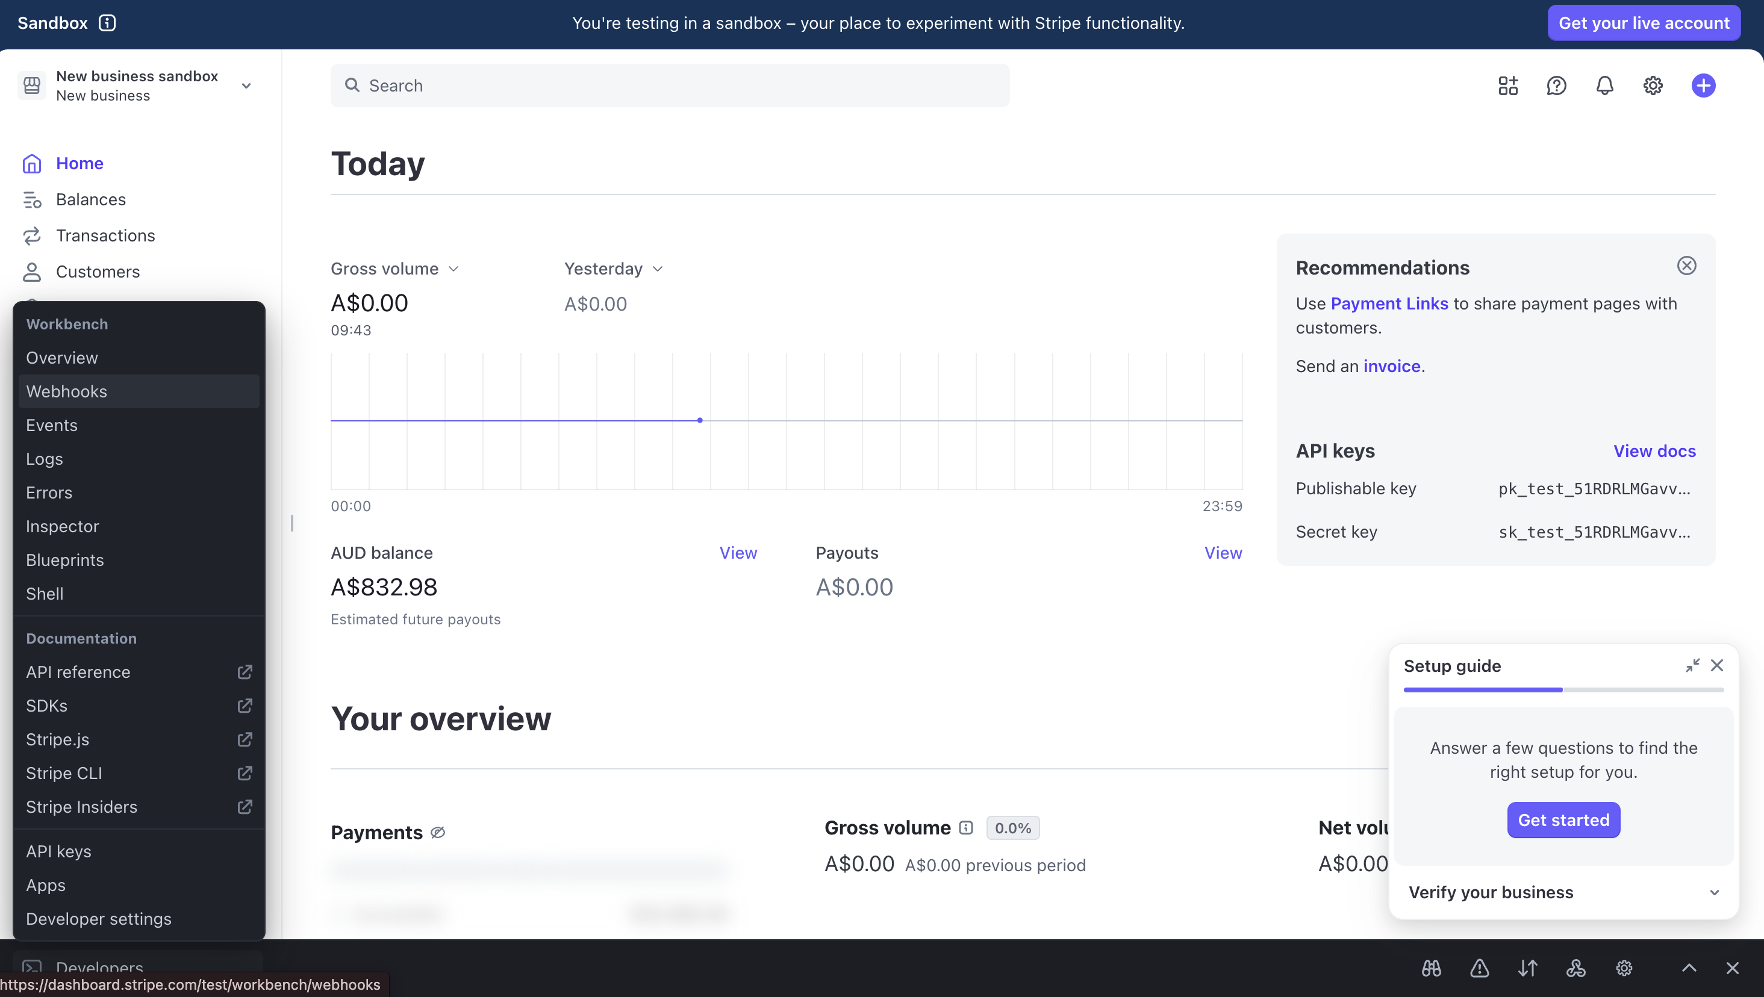Open Developer settings in the menu
This screenshot has height=997, width=1764.
pos(99,918)
